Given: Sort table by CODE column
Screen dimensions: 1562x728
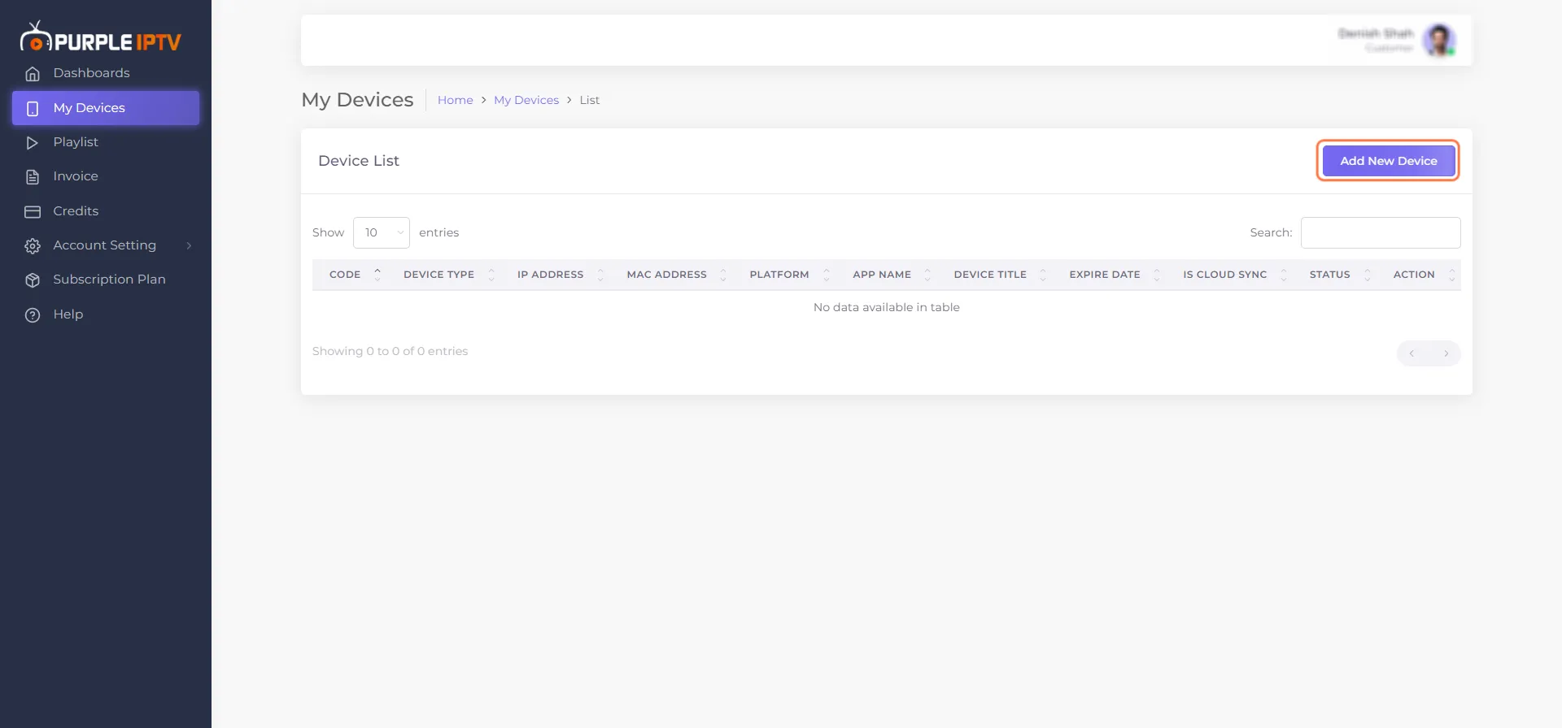Looking at the screenshot, I should (x=350, y=275).
